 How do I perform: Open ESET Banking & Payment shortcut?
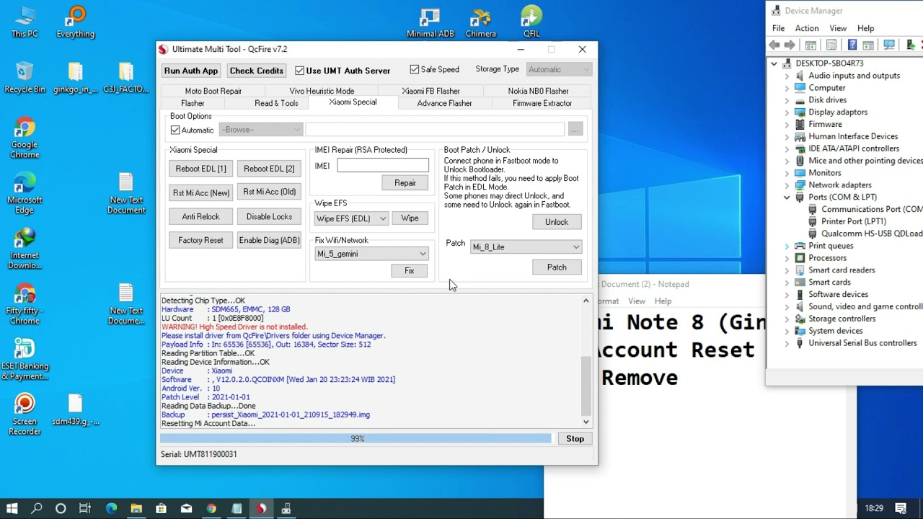[x=25, y=360]
